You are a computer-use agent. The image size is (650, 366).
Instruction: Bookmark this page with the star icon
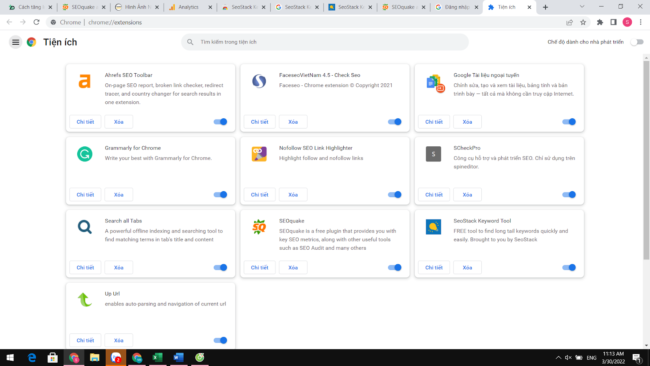[x=583, y=22]
